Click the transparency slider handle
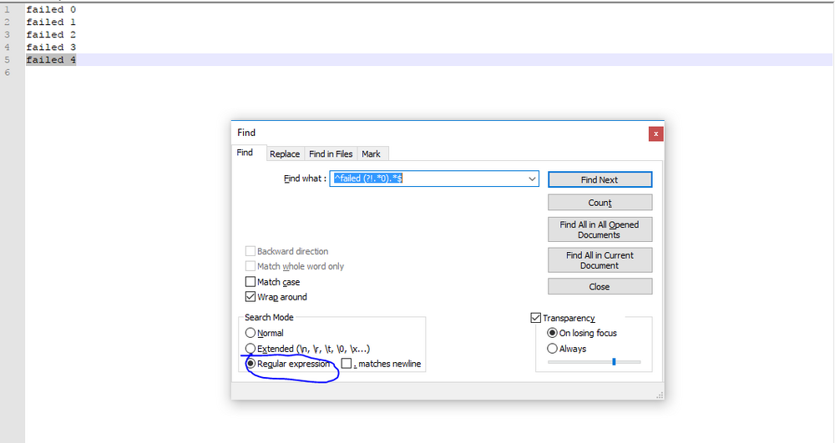 click(614, 361)
